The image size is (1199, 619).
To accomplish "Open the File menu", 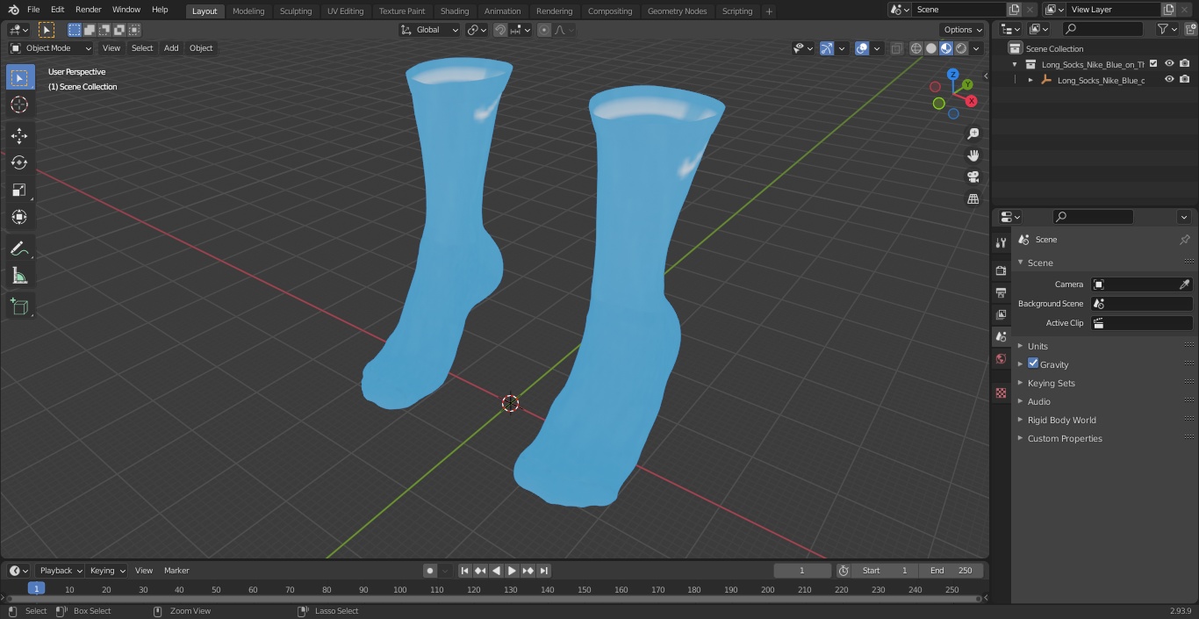I will tap(33, 10).
